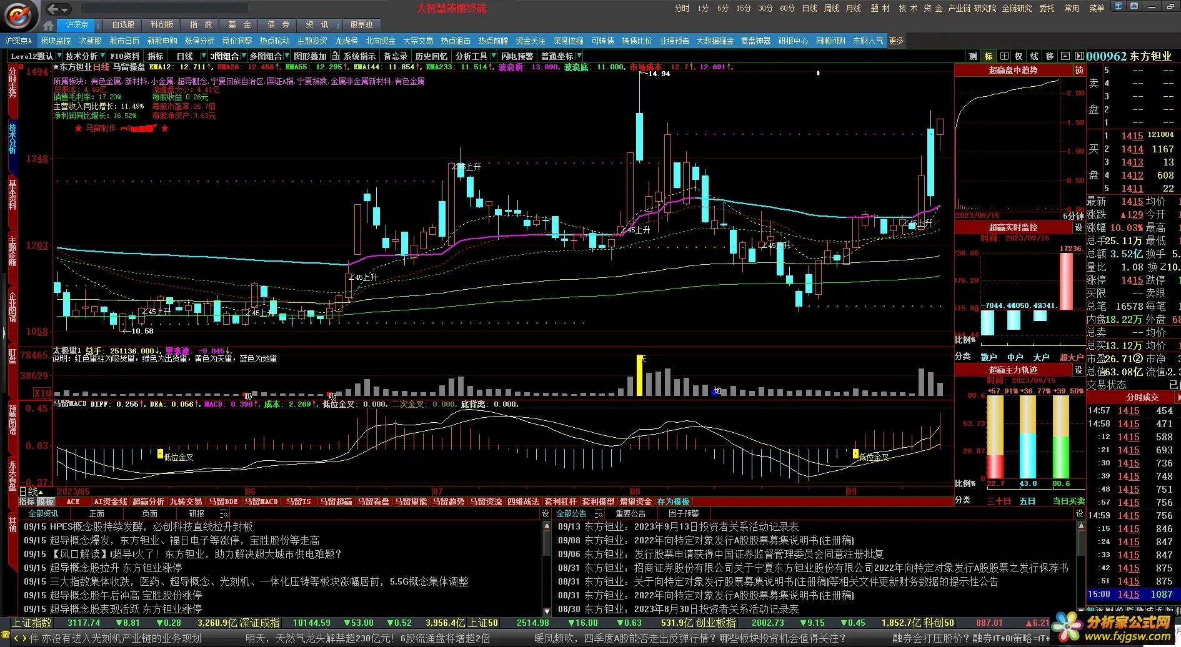The width and height of the screenshot is (1181, 647).
Task: Click the window layout icon beside 移
Action: pyautogui.click(x=1065, y=56)
